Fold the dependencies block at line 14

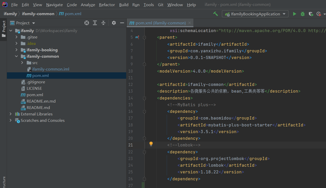click(x=144, y=98)
